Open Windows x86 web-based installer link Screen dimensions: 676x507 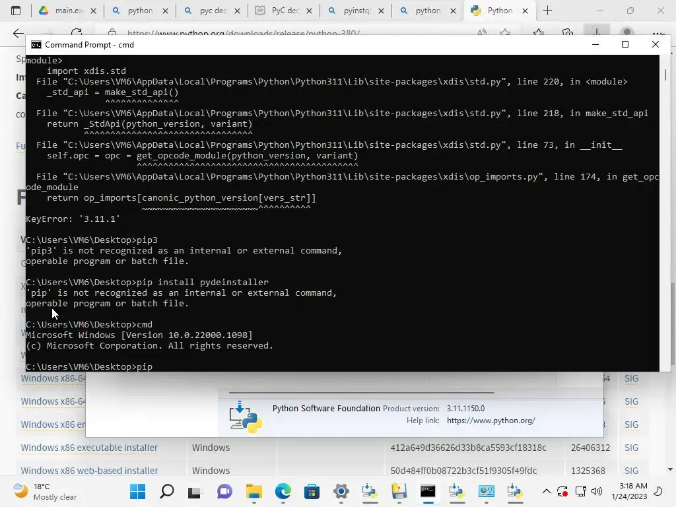89,471
